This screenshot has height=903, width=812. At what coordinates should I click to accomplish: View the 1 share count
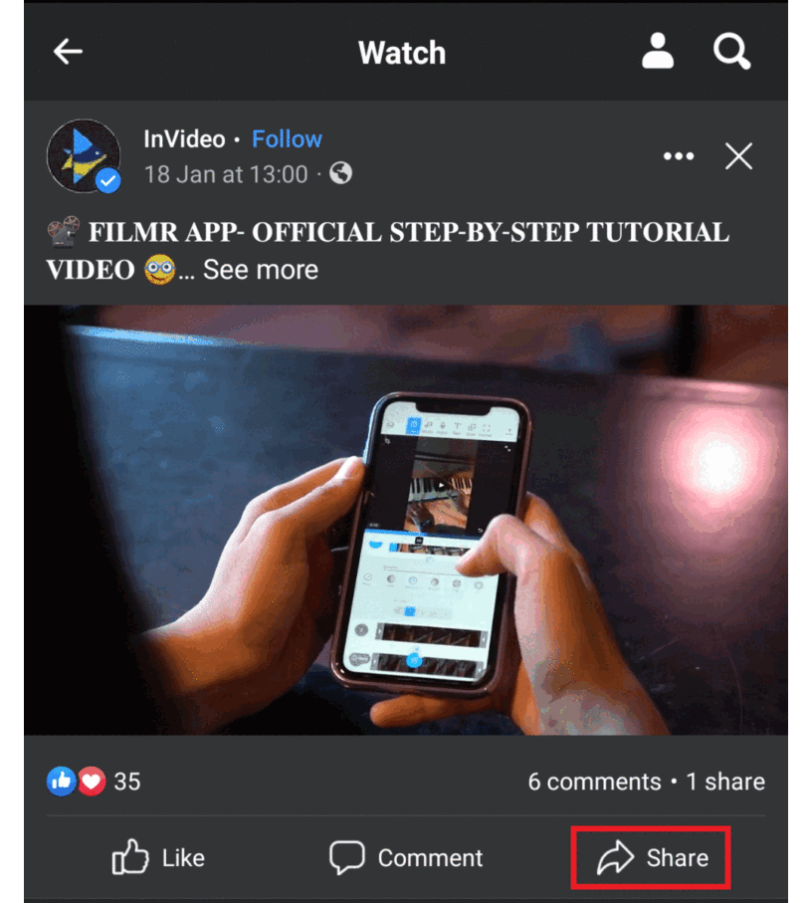(x=725, y=782)
